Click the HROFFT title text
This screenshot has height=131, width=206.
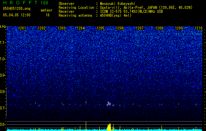pyautogui.click(x=20, y=3)
